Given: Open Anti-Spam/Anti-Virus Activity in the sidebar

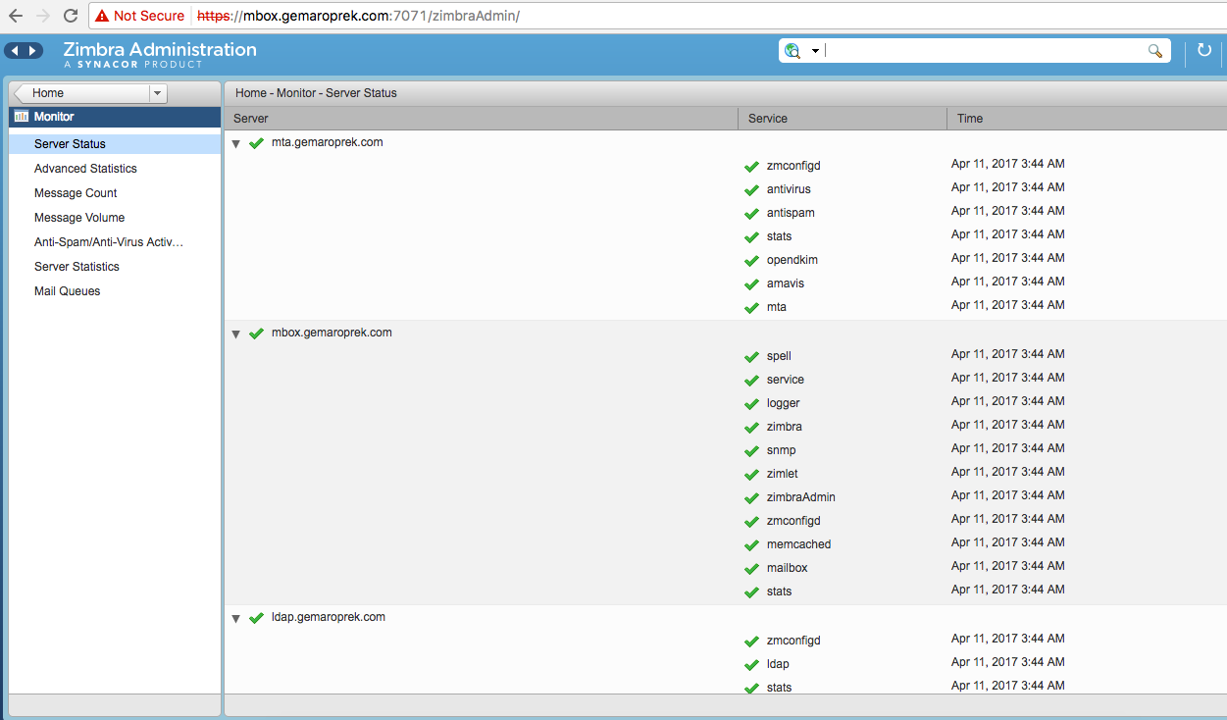Looking at the screenshot, I should coord(115,242).
